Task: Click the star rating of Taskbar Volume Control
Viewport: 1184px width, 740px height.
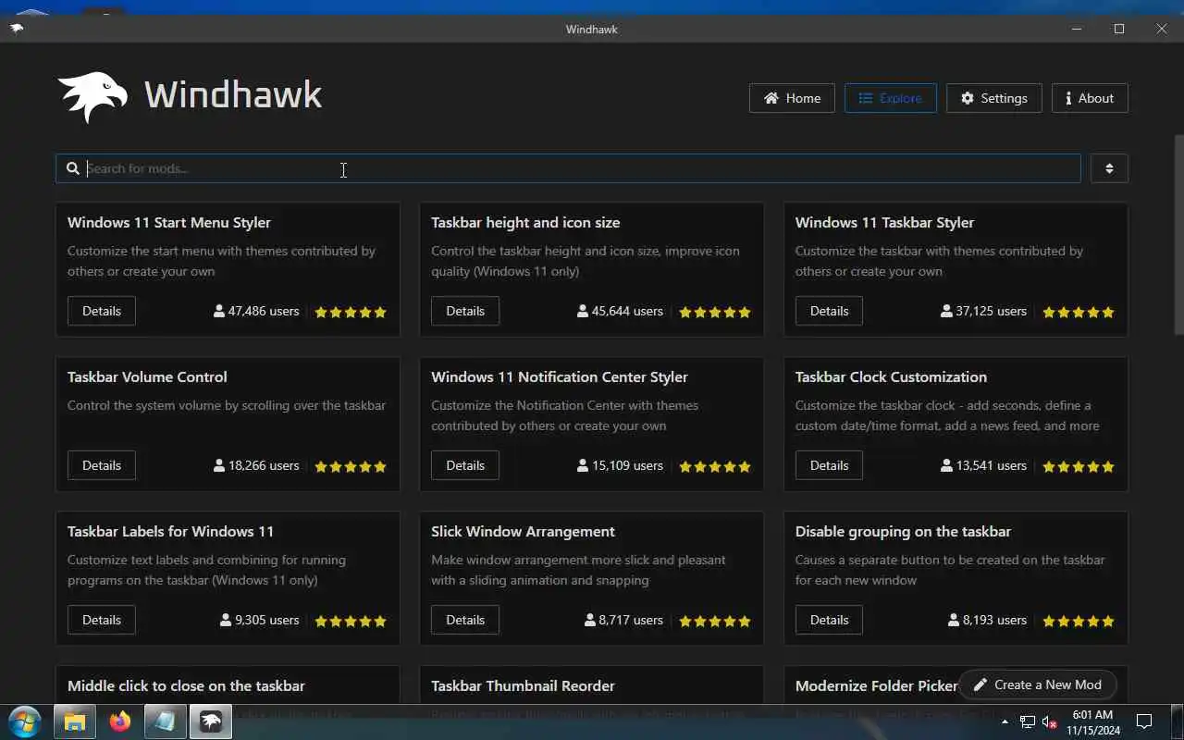Action: pyautogui.click(x=351, y=466)
